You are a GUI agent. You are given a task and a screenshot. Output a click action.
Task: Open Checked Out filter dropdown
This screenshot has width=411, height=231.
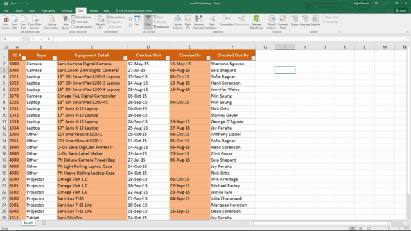click(167, 58)
